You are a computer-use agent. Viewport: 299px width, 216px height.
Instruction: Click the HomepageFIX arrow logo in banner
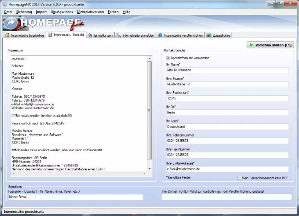(11, 23)
